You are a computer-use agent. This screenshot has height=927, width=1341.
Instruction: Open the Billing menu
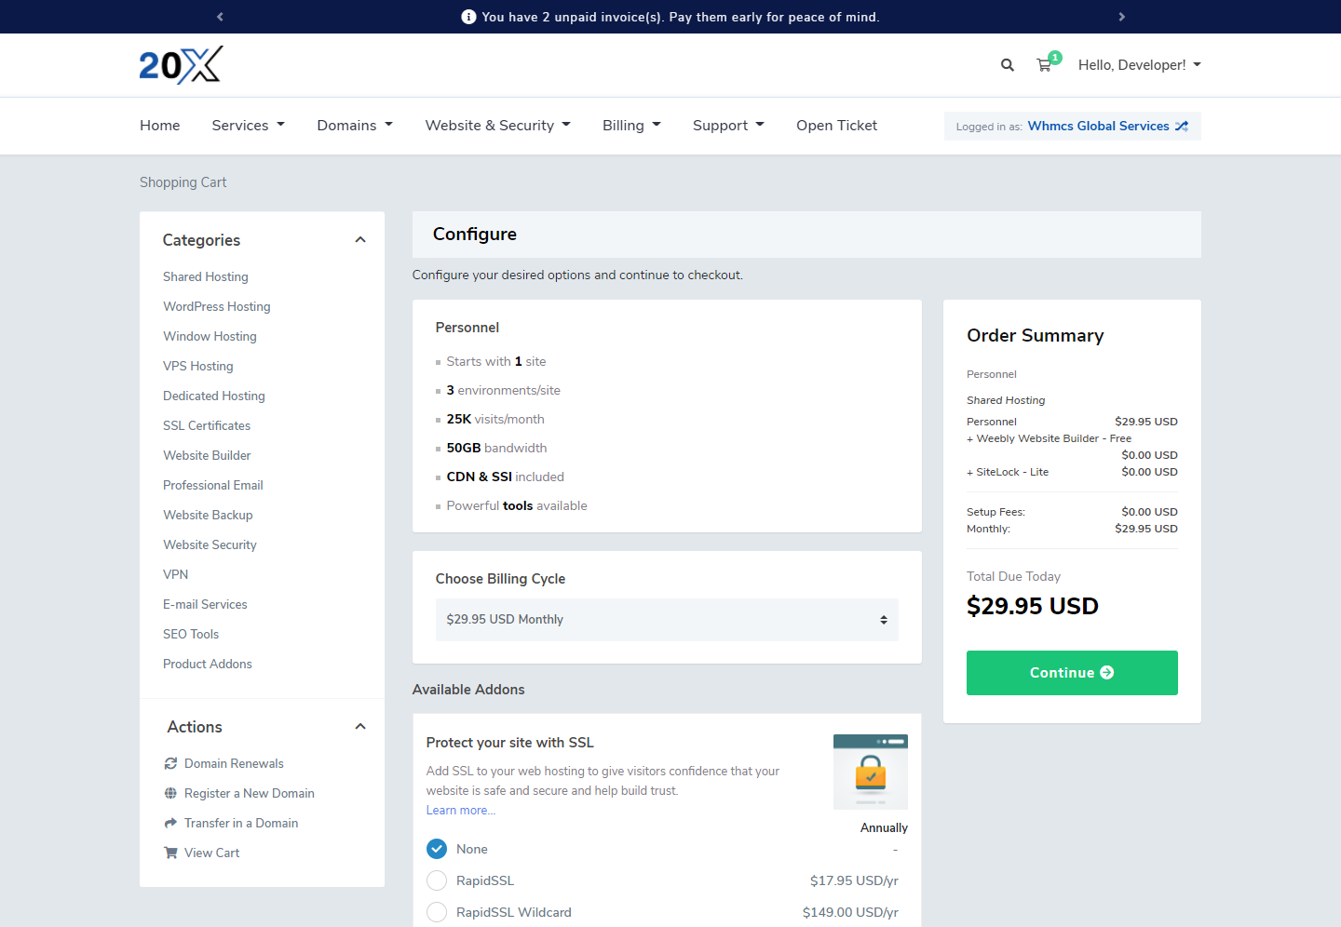point(631,126)
